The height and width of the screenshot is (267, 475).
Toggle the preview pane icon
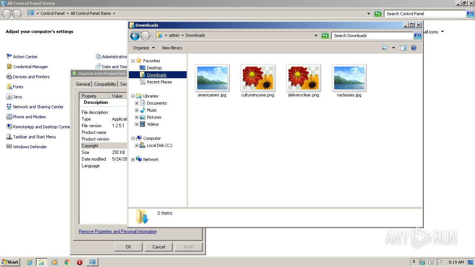(403, 48)
